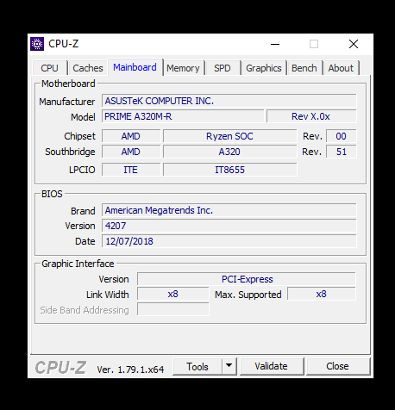Click the Link Width x8 value
Image resolution: width=395 pixels, height=410 pixels.
coord(173,294)
